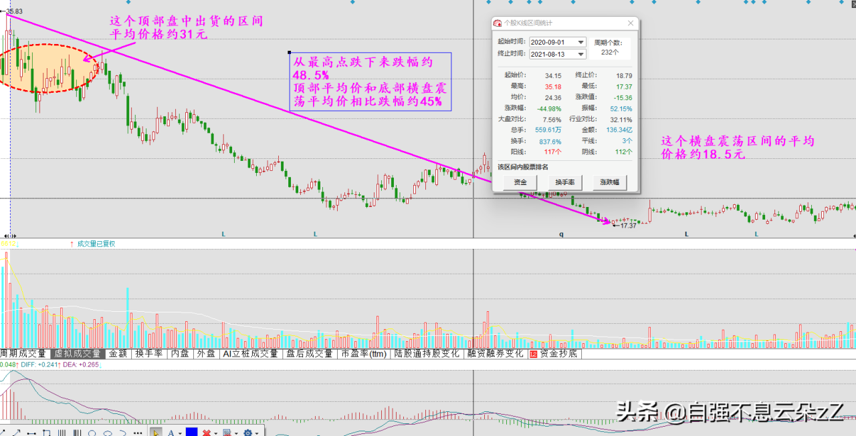Open the gear settings icon in drawing toolbar

[x=248, y=433]
